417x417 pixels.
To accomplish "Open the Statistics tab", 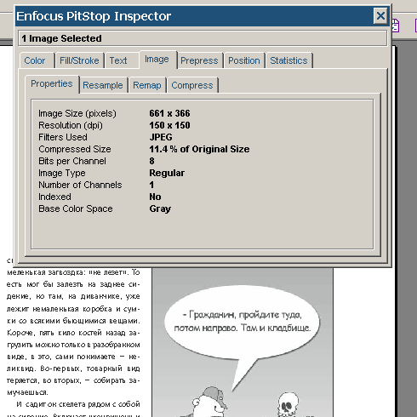I will click(288, 60).
